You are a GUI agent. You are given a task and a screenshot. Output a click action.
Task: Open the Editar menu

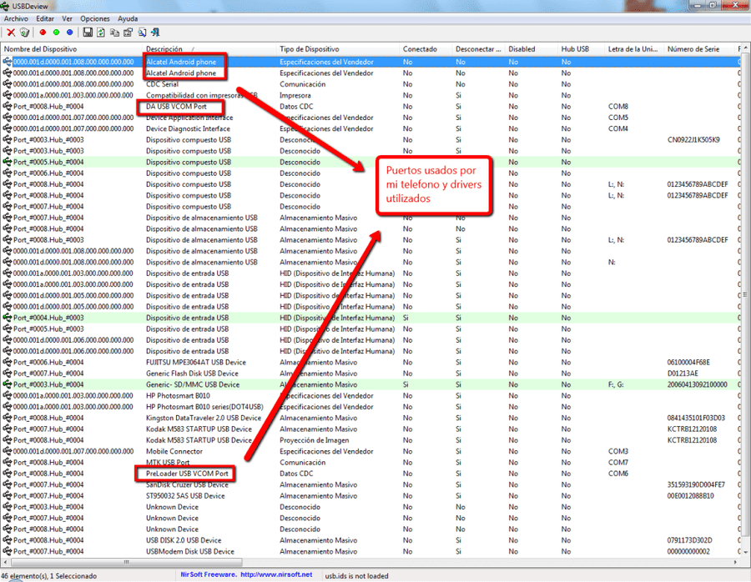[45, 18]
